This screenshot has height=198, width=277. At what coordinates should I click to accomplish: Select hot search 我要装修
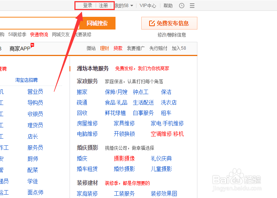click(82, 34)
